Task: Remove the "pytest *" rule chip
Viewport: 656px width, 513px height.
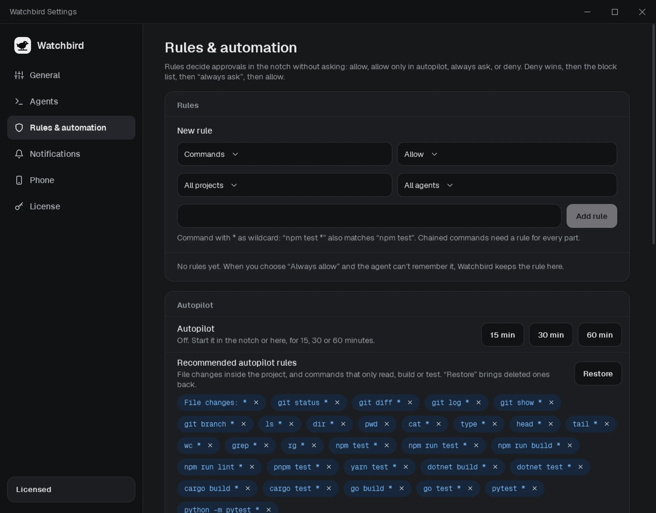Action: point(534,488)
